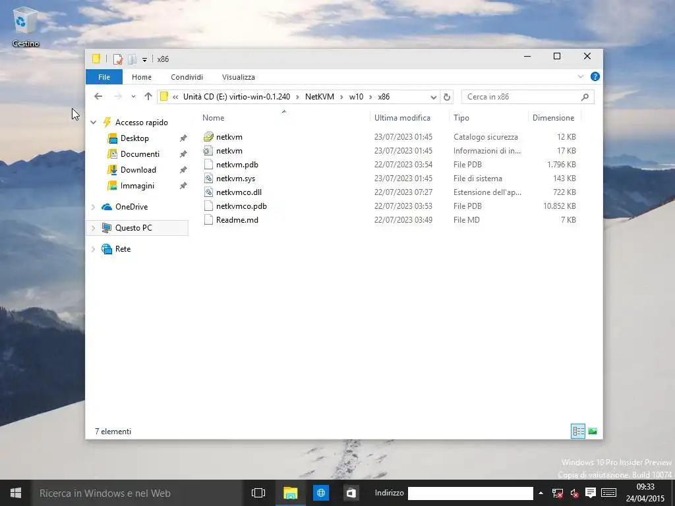Switch to the Condividi ribbon tab
This screenshot has height=506, width=675.
(187, 77)
